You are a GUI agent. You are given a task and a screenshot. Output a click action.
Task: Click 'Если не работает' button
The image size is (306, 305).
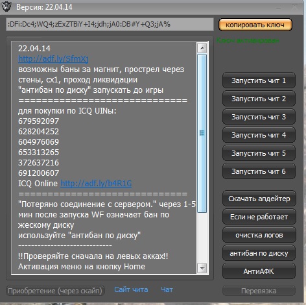click(259, 217)
